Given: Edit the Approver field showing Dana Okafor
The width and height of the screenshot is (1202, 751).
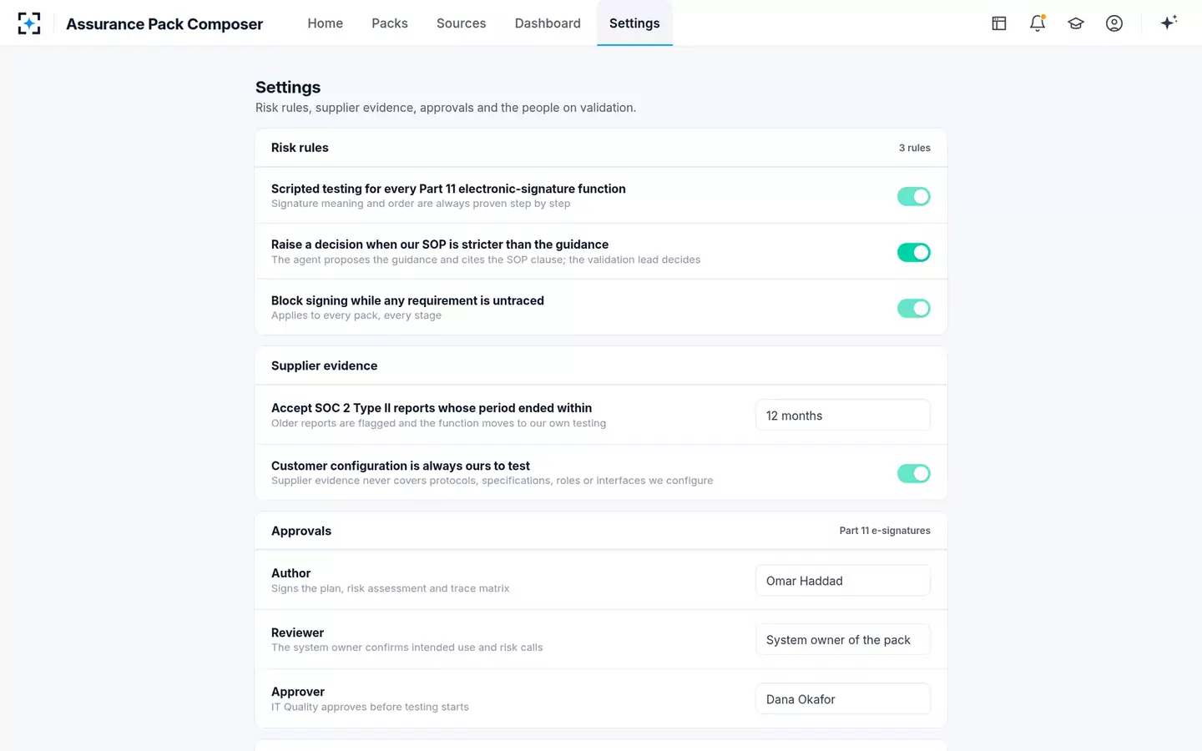Looking at the screenshot, I should click(x=843, y=699).
